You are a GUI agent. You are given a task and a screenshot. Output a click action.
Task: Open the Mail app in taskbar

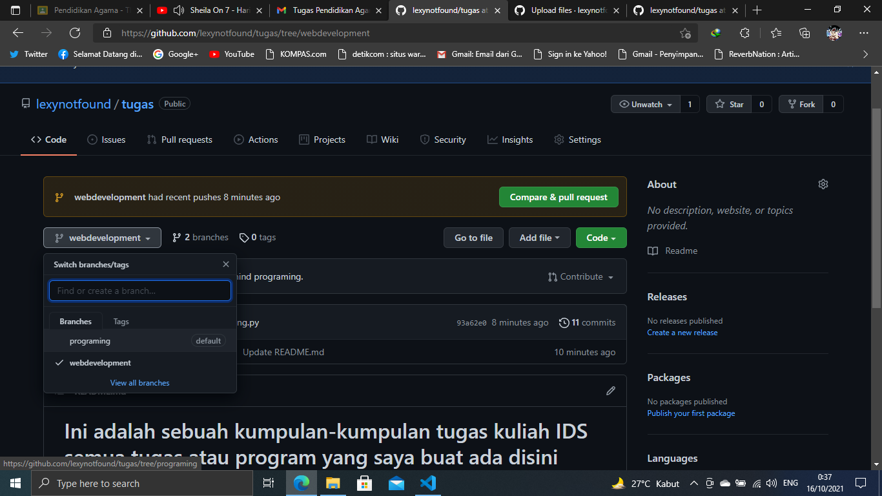(396, 483)
